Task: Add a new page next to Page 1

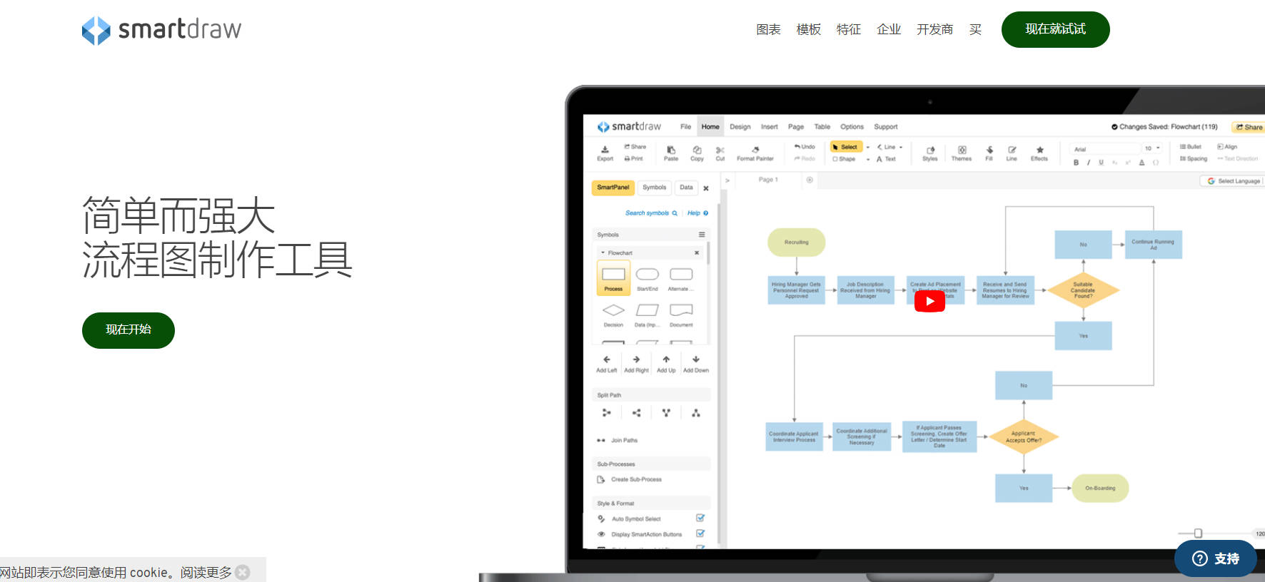Action: click(810, 180)
